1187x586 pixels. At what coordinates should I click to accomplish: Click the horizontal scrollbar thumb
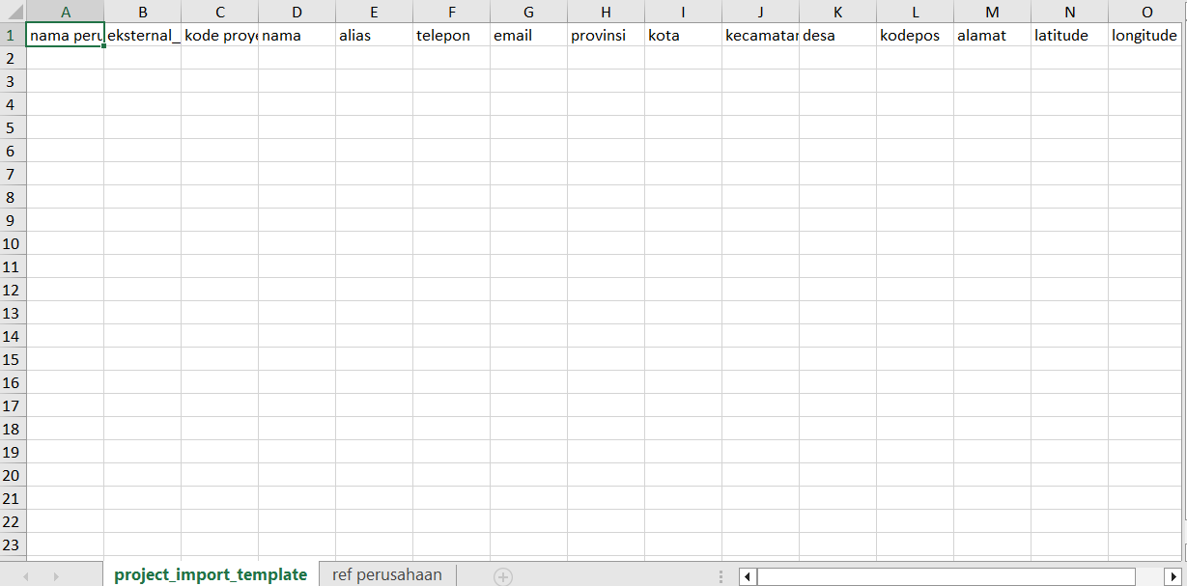point(947,574)
